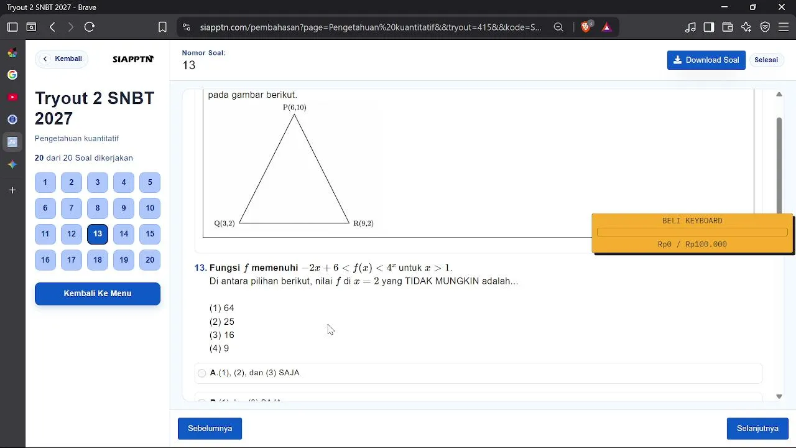The width and height of the screenshot is (796, 448).
Task: Go to previous question with Sebelumnya
Action: coord(210,429)
